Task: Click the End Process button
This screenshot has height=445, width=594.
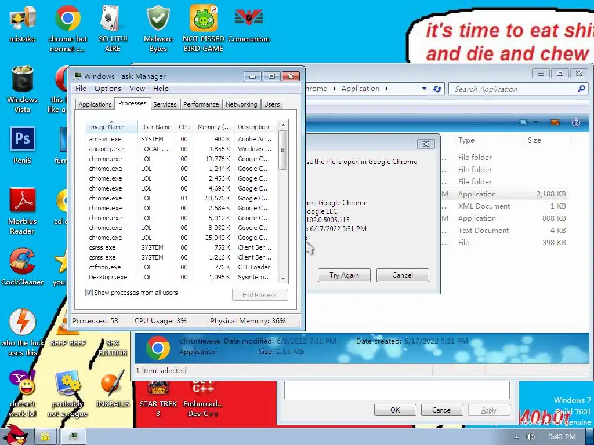Action: pyautogui.click(x=259, y=295)
